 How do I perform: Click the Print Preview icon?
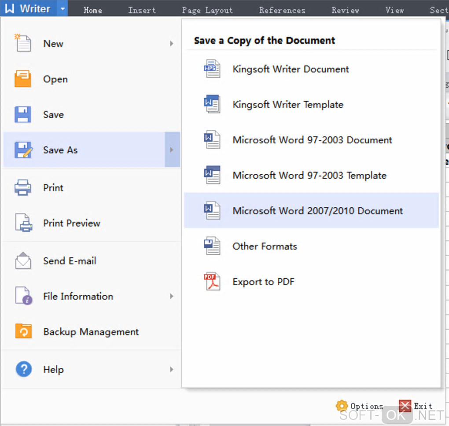(x=23, y=223)
